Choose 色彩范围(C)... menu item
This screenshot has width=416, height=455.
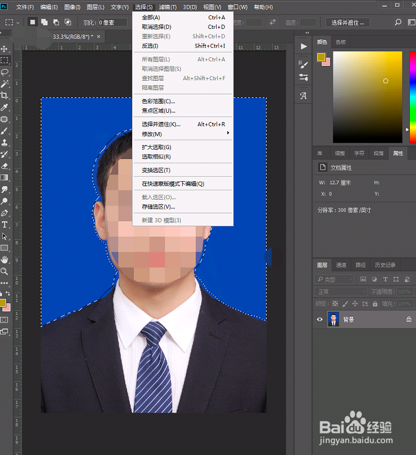pos(183,101)
